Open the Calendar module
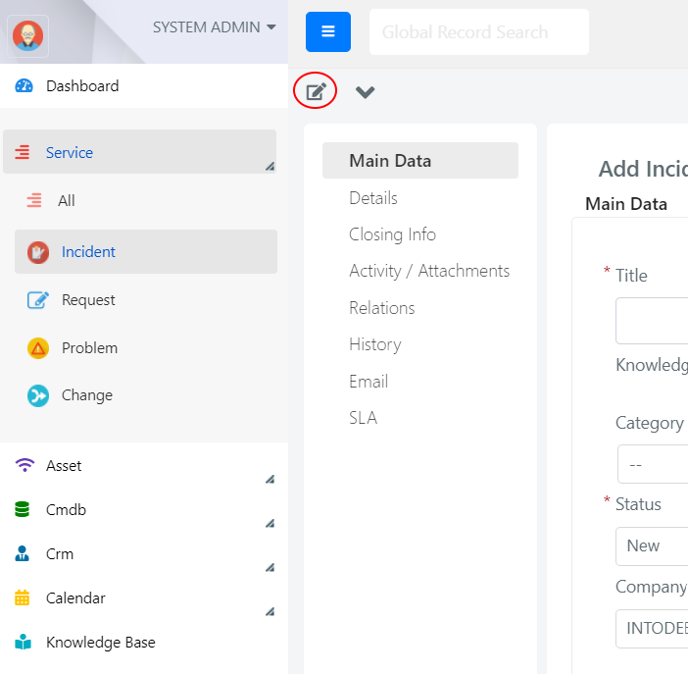 [x=75, y=598]
